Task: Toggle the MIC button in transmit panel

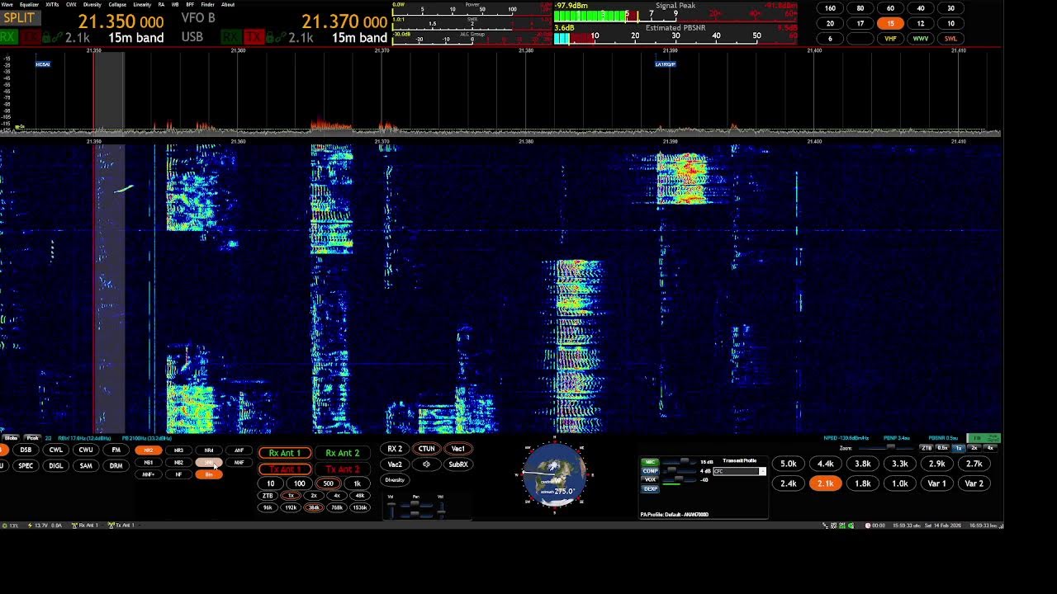Action: pyautogui.click(x=651, y=462)
